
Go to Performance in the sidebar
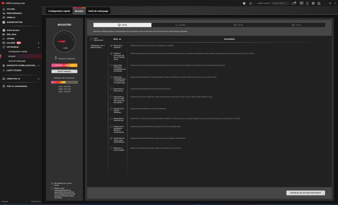pyautogui.click(x=14, y=13)
